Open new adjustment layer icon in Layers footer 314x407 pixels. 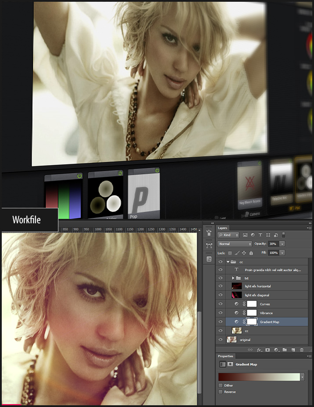tap(276, 349)
